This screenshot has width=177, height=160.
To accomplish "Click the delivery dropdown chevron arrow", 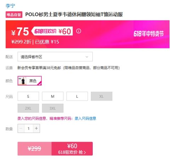I will pos(87,57).
